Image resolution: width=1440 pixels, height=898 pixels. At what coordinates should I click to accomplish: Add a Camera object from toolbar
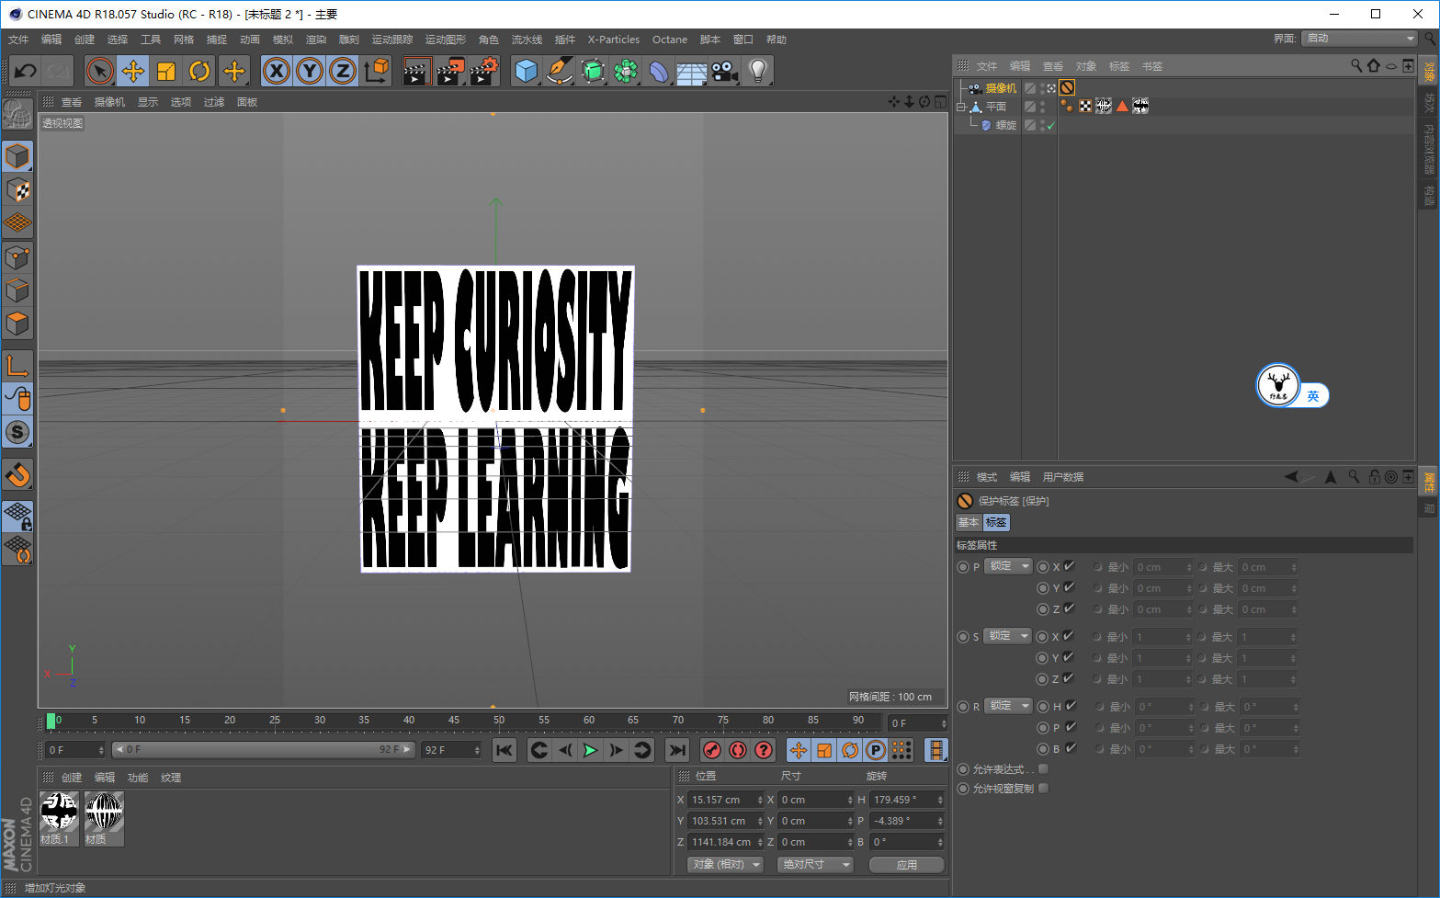click(725, 71)
